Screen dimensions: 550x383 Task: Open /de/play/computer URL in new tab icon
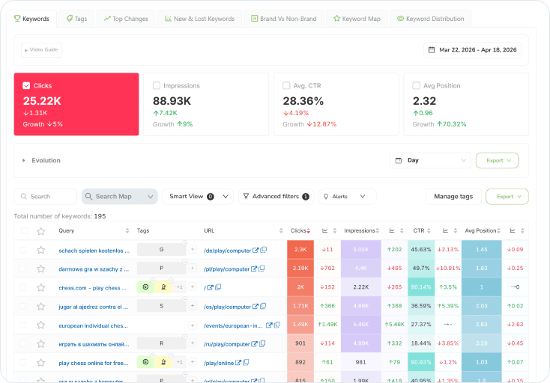(256, 250)
